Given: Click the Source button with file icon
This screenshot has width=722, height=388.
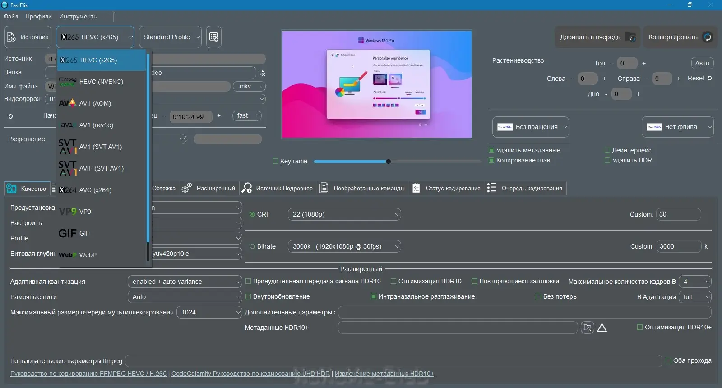Looking at the screenshot, I should click(x=28, y=37).
